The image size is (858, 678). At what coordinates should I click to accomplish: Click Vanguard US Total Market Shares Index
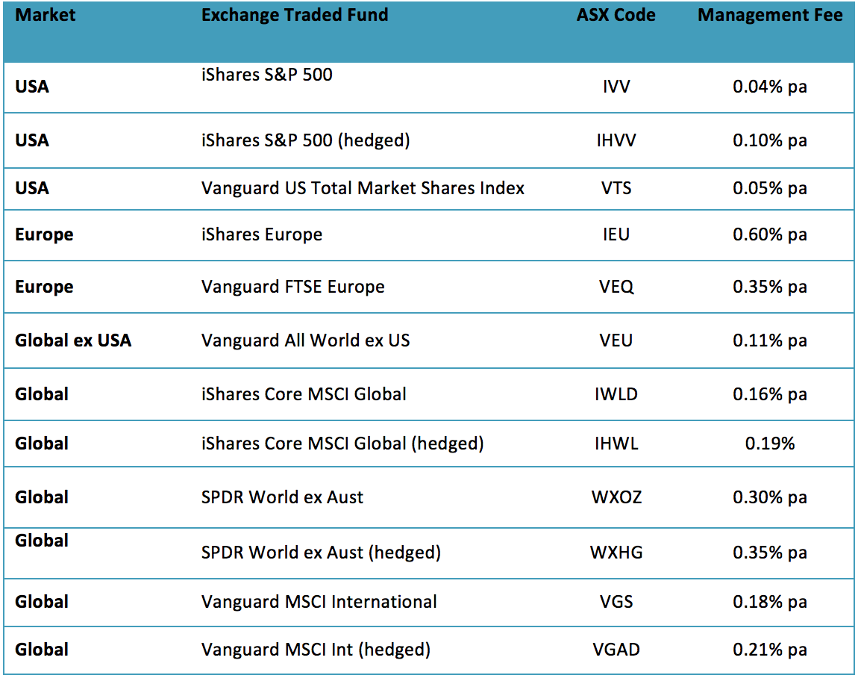click(363, 188)
